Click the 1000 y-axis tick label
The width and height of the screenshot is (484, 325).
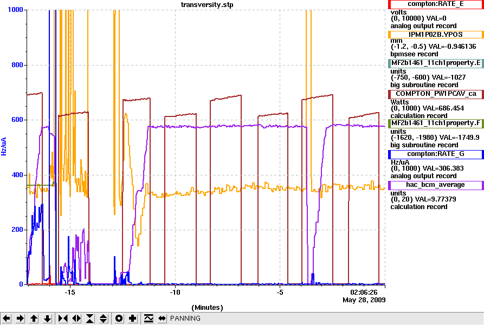(15, 10)
